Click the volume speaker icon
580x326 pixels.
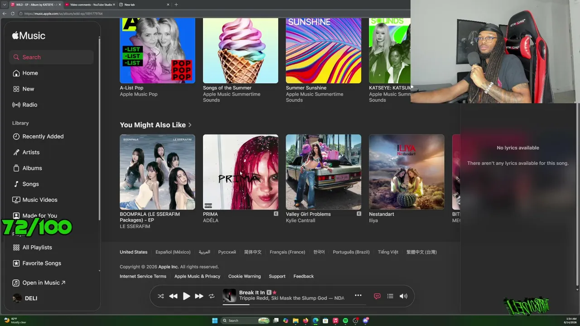pos(403,296)
